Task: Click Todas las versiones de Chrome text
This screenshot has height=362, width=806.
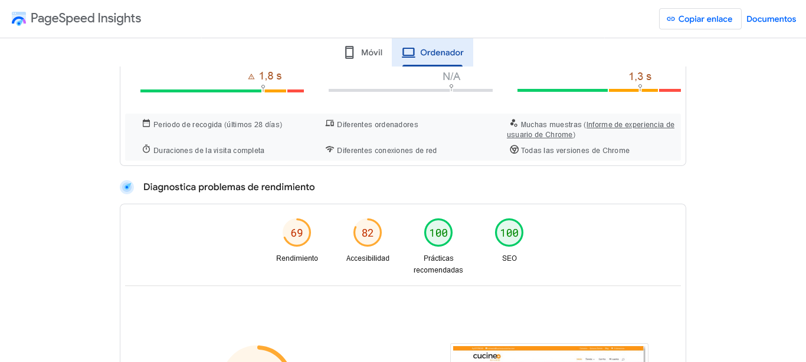Action: [575, 151]
